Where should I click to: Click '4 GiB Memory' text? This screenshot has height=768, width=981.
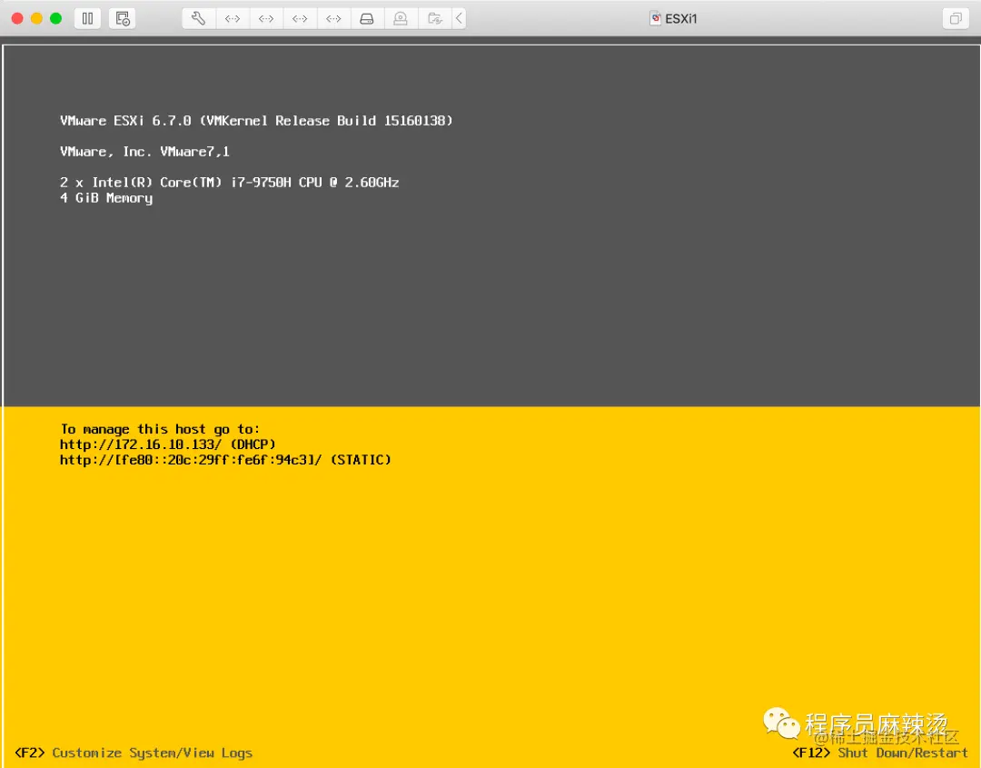tap(106, 198)
